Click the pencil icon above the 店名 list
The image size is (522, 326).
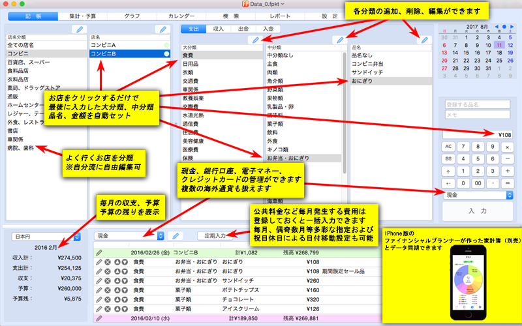162,29
